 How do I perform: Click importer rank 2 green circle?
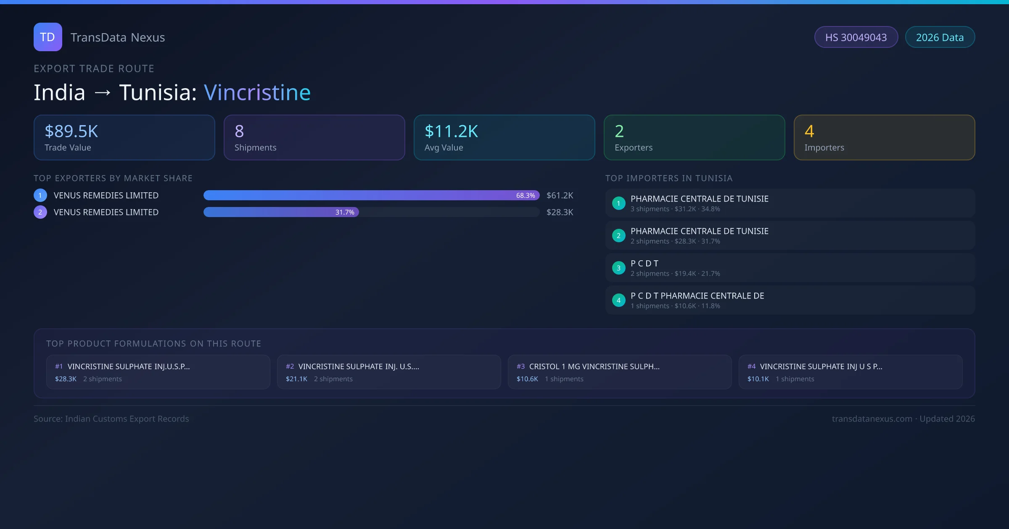click(618, 236)
